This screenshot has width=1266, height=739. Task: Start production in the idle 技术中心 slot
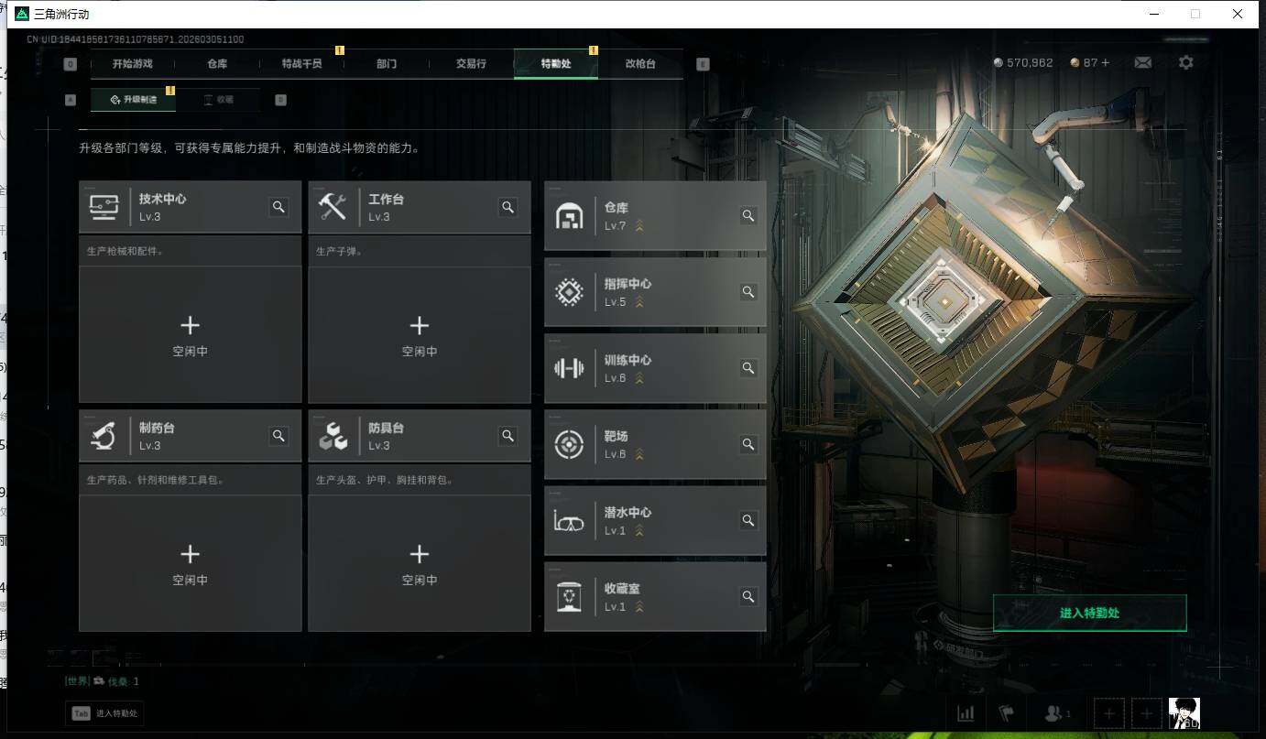tap(190, 335)
